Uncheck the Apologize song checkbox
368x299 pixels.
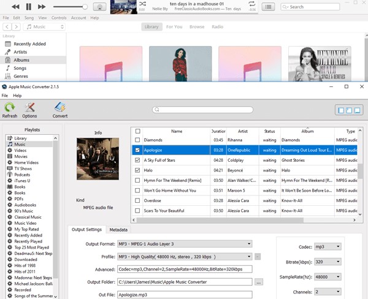(137, 150)
